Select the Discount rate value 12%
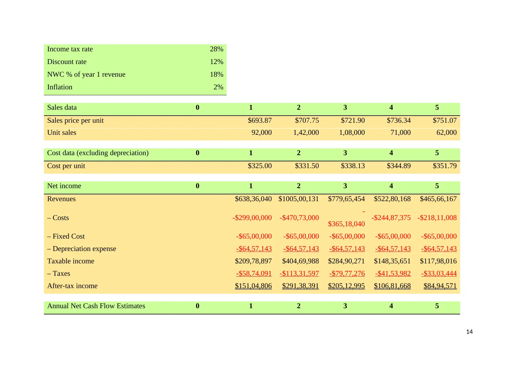Viewport: 517px width, 366px height. tap(216, 62)
